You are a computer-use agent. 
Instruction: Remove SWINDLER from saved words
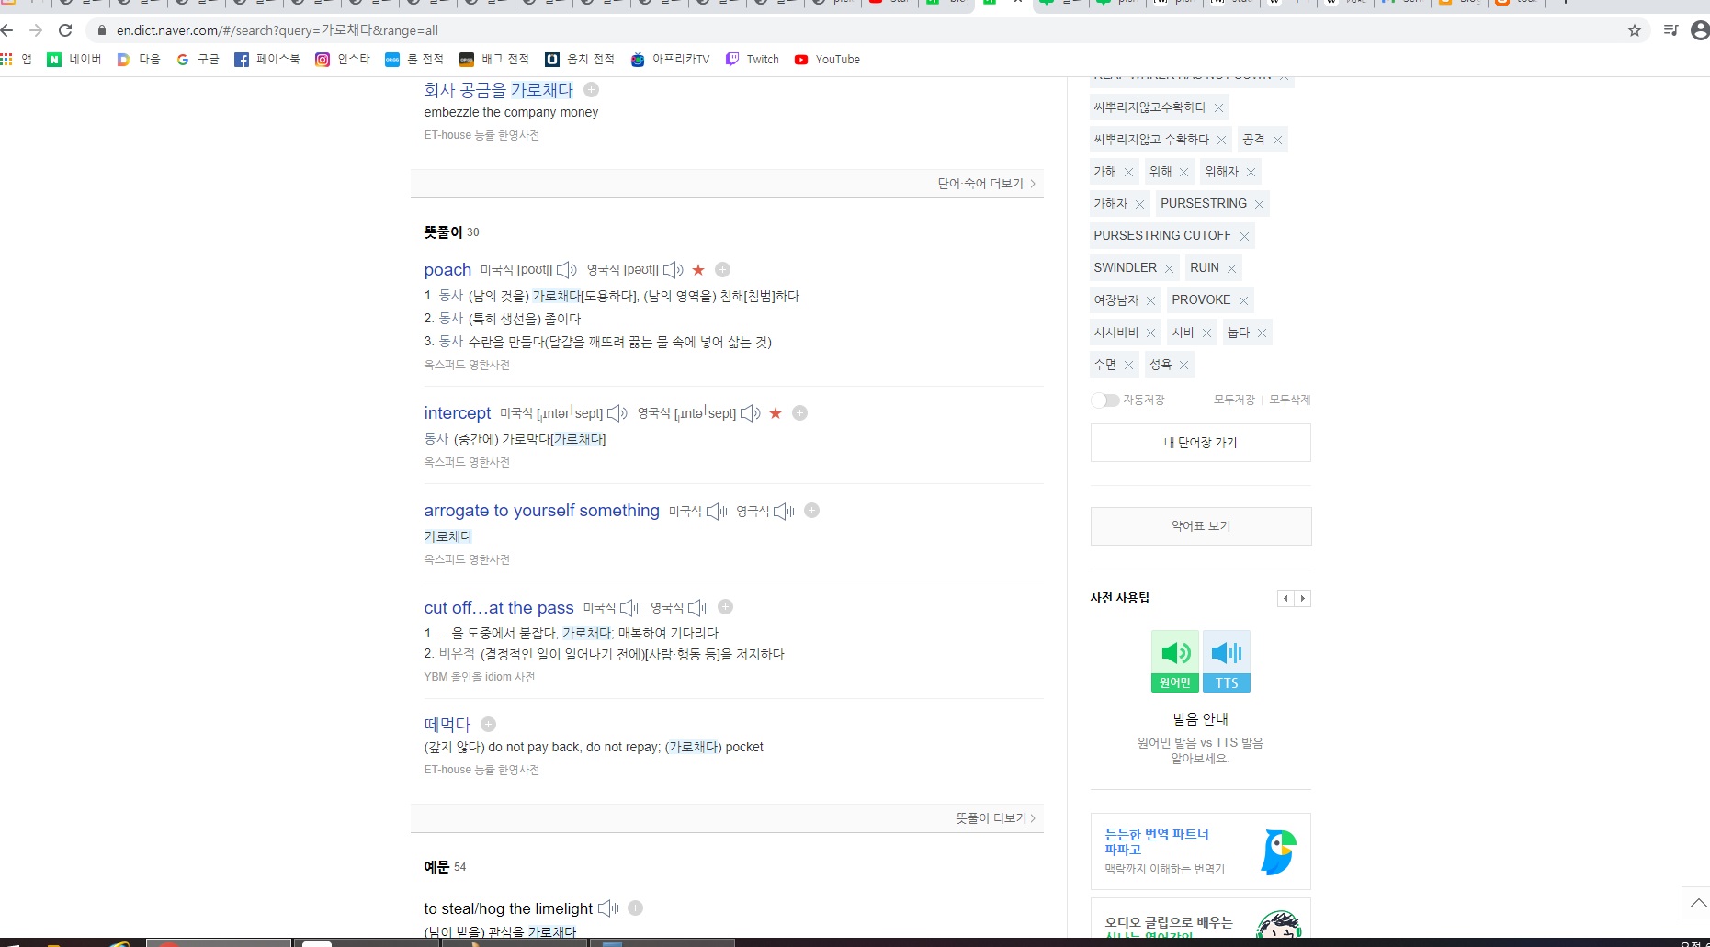[x=1169, y=268]
